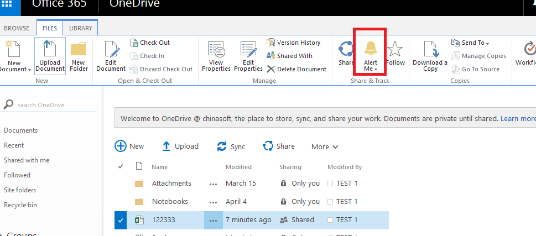Click the Shared With ribbon command
The width and height of the screenshot is (536, 236).
(x=289, y=56)
